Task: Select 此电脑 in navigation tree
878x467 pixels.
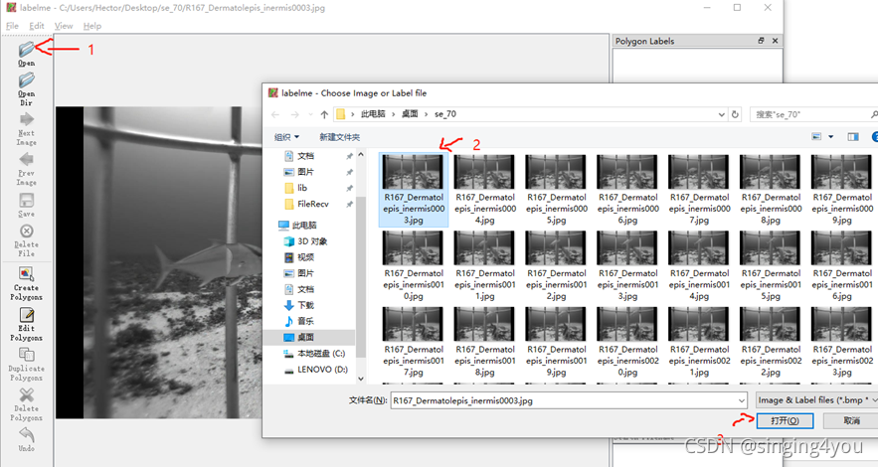Action: click(x=304, y=226)
